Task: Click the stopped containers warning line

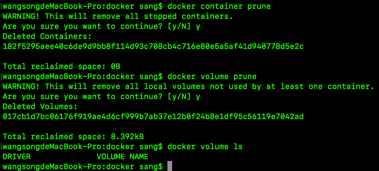Action: coord(118,17)
